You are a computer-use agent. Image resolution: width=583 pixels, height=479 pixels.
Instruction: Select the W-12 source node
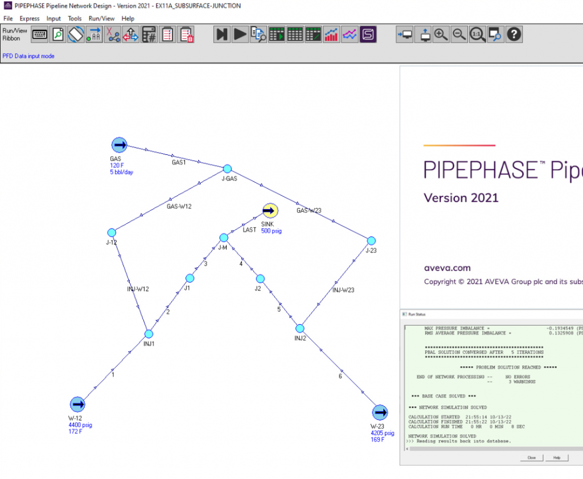pyautogui.click(x=77, y=404)
